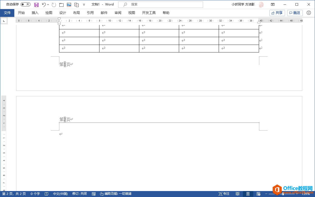315x197 pixels.
Task: Click the macro recording icon in status bar
Action: (x=94, y=194)
